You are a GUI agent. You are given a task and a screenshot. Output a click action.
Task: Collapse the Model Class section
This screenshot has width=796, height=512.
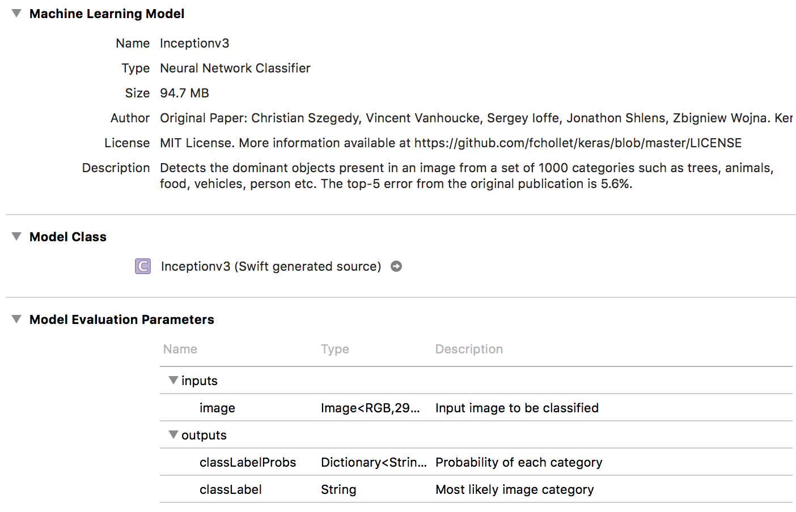coord(16,237)
